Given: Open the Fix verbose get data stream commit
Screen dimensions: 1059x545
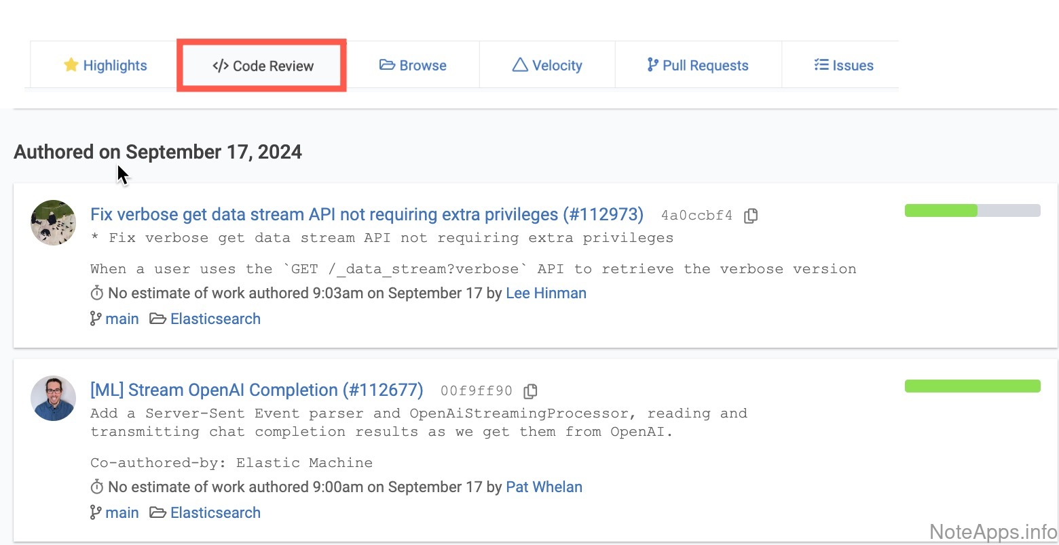Looking at the screenshot, I should (367, 215).
